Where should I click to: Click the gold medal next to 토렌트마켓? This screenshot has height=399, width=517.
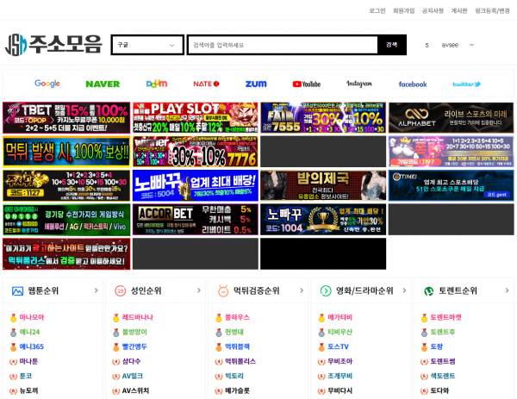tap(424, 317)
